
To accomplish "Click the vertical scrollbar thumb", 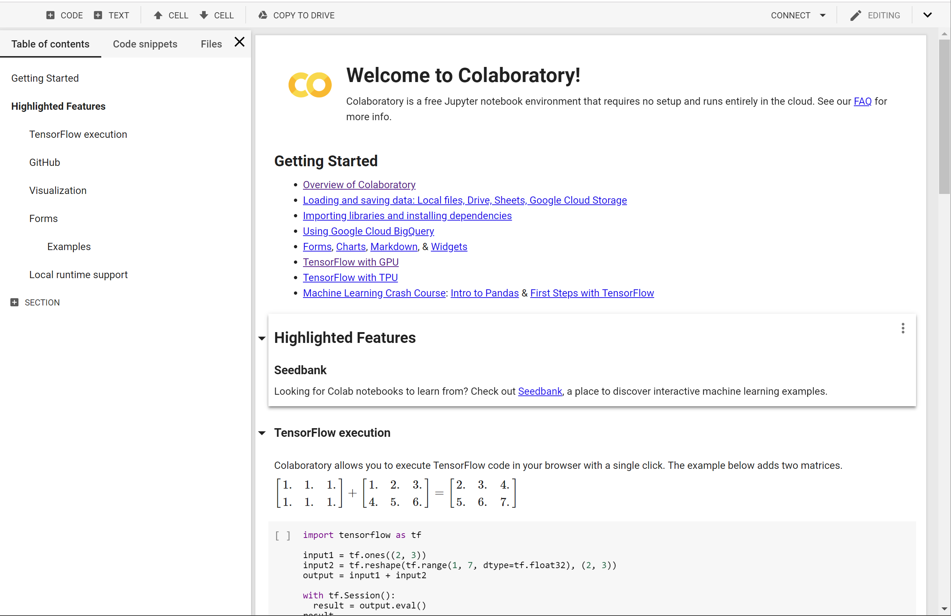I will [944, 116].
